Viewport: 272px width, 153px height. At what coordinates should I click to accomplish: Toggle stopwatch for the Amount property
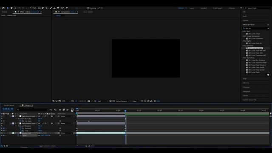20,128
